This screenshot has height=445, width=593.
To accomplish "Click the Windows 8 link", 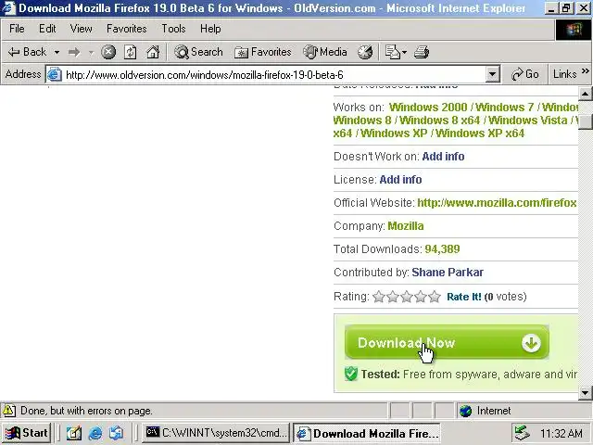I will tap(362, 121).
